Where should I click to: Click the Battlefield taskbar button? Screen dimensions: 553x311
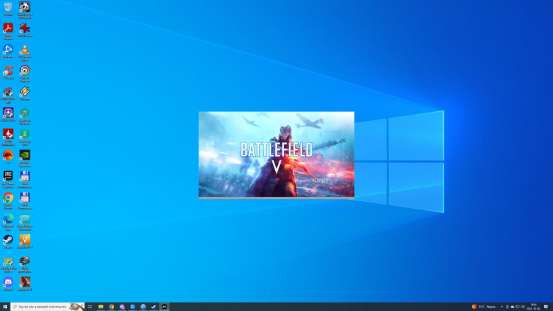coord(165,307)
